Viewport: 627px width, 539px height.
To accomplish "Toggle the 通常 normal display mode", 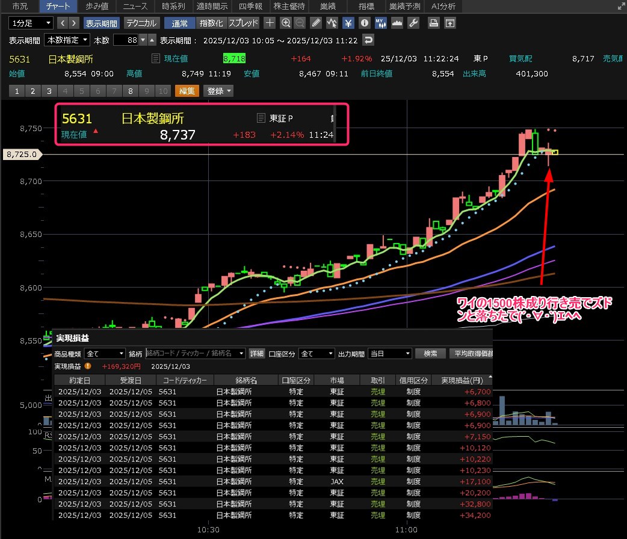I will (x=179, y=23).
